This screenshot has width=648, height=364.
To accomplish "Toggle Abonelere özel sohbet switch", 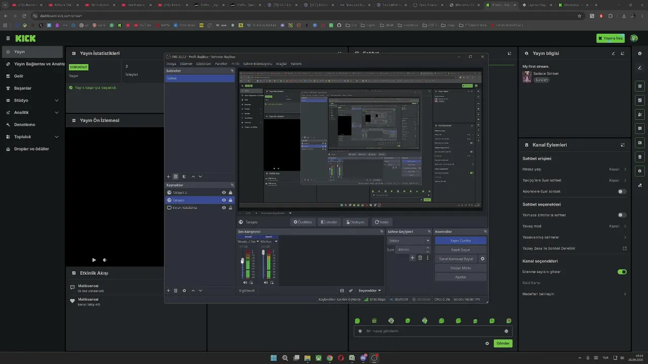I will click(622, 192).
